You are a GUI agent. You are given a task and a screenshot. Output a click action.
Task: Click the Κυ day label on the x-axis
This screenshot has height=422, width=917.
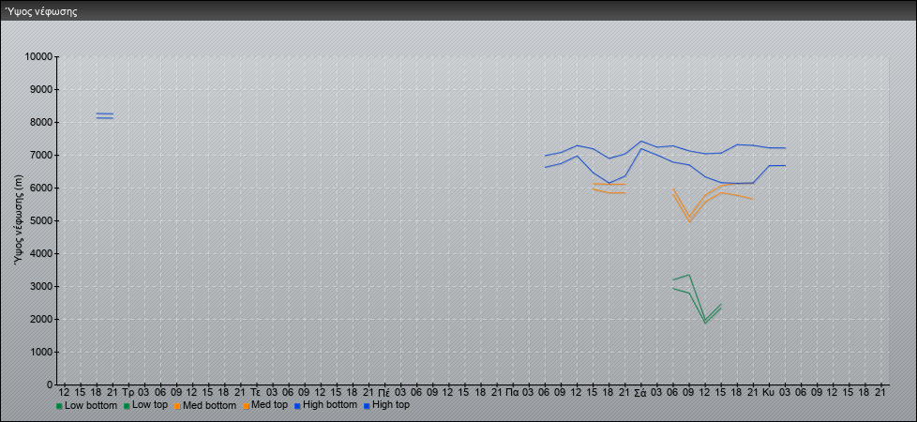tap(769, 392)
